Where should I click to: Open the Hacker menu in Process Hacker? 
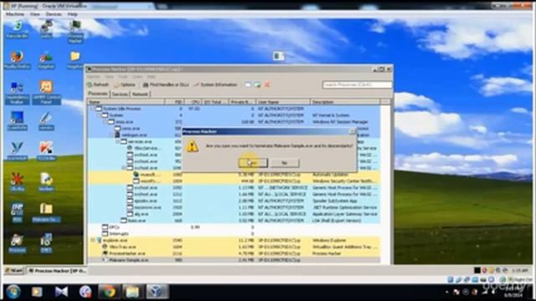coord(94,77)
